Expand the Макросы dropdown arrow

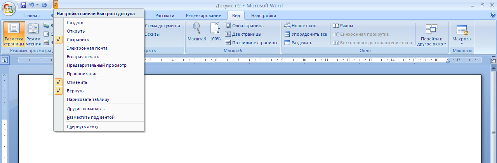[x=462, y=43]
